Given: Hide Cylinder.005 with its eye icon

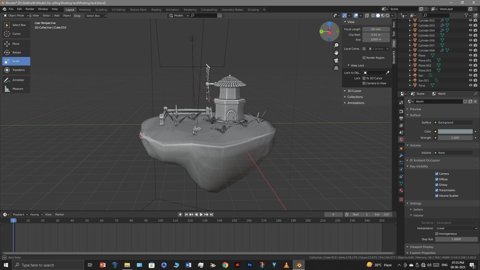Looking at the screenshot, I should click(470, 35).
